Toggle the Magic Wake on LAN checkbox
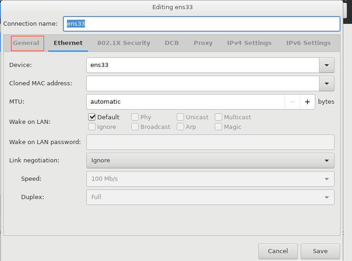 point(218,127)
